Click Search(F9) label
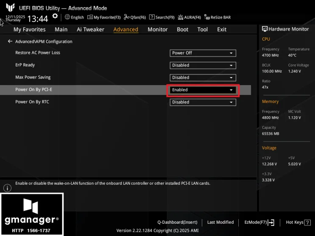315x236 pixels. pos(165,17)
